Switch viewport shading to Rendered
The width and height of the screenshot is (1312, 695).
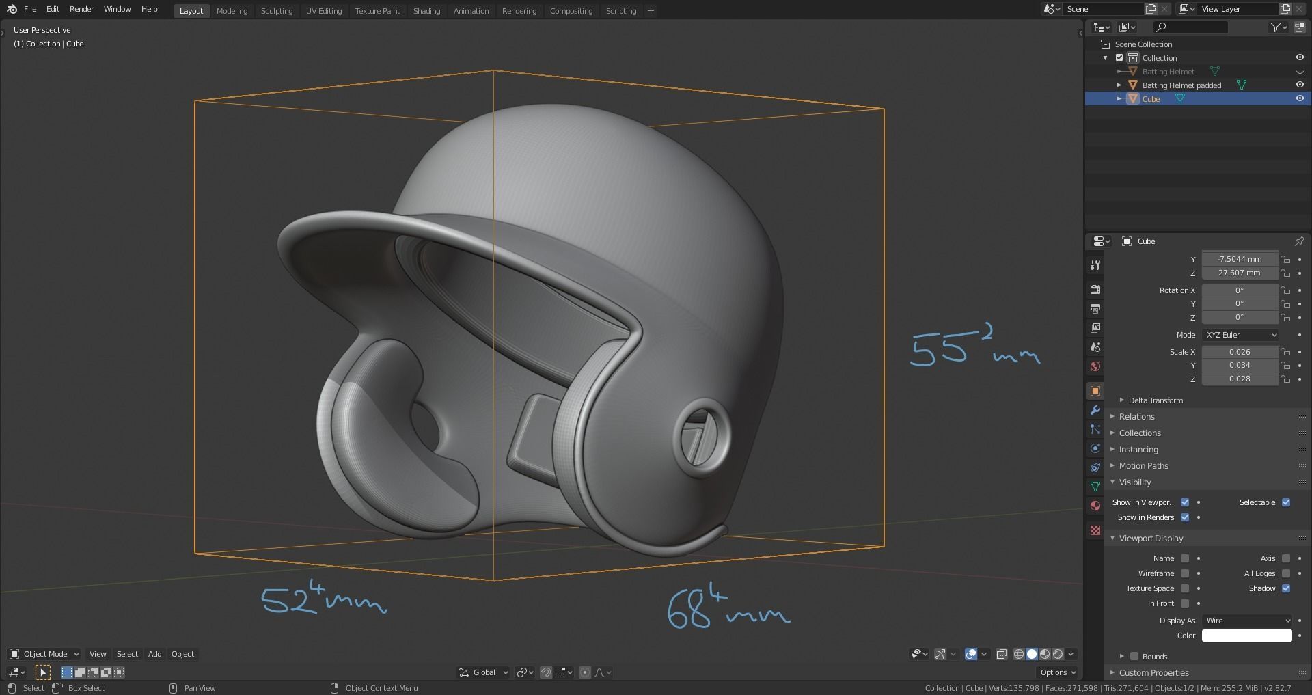(x=1058, y=654)
